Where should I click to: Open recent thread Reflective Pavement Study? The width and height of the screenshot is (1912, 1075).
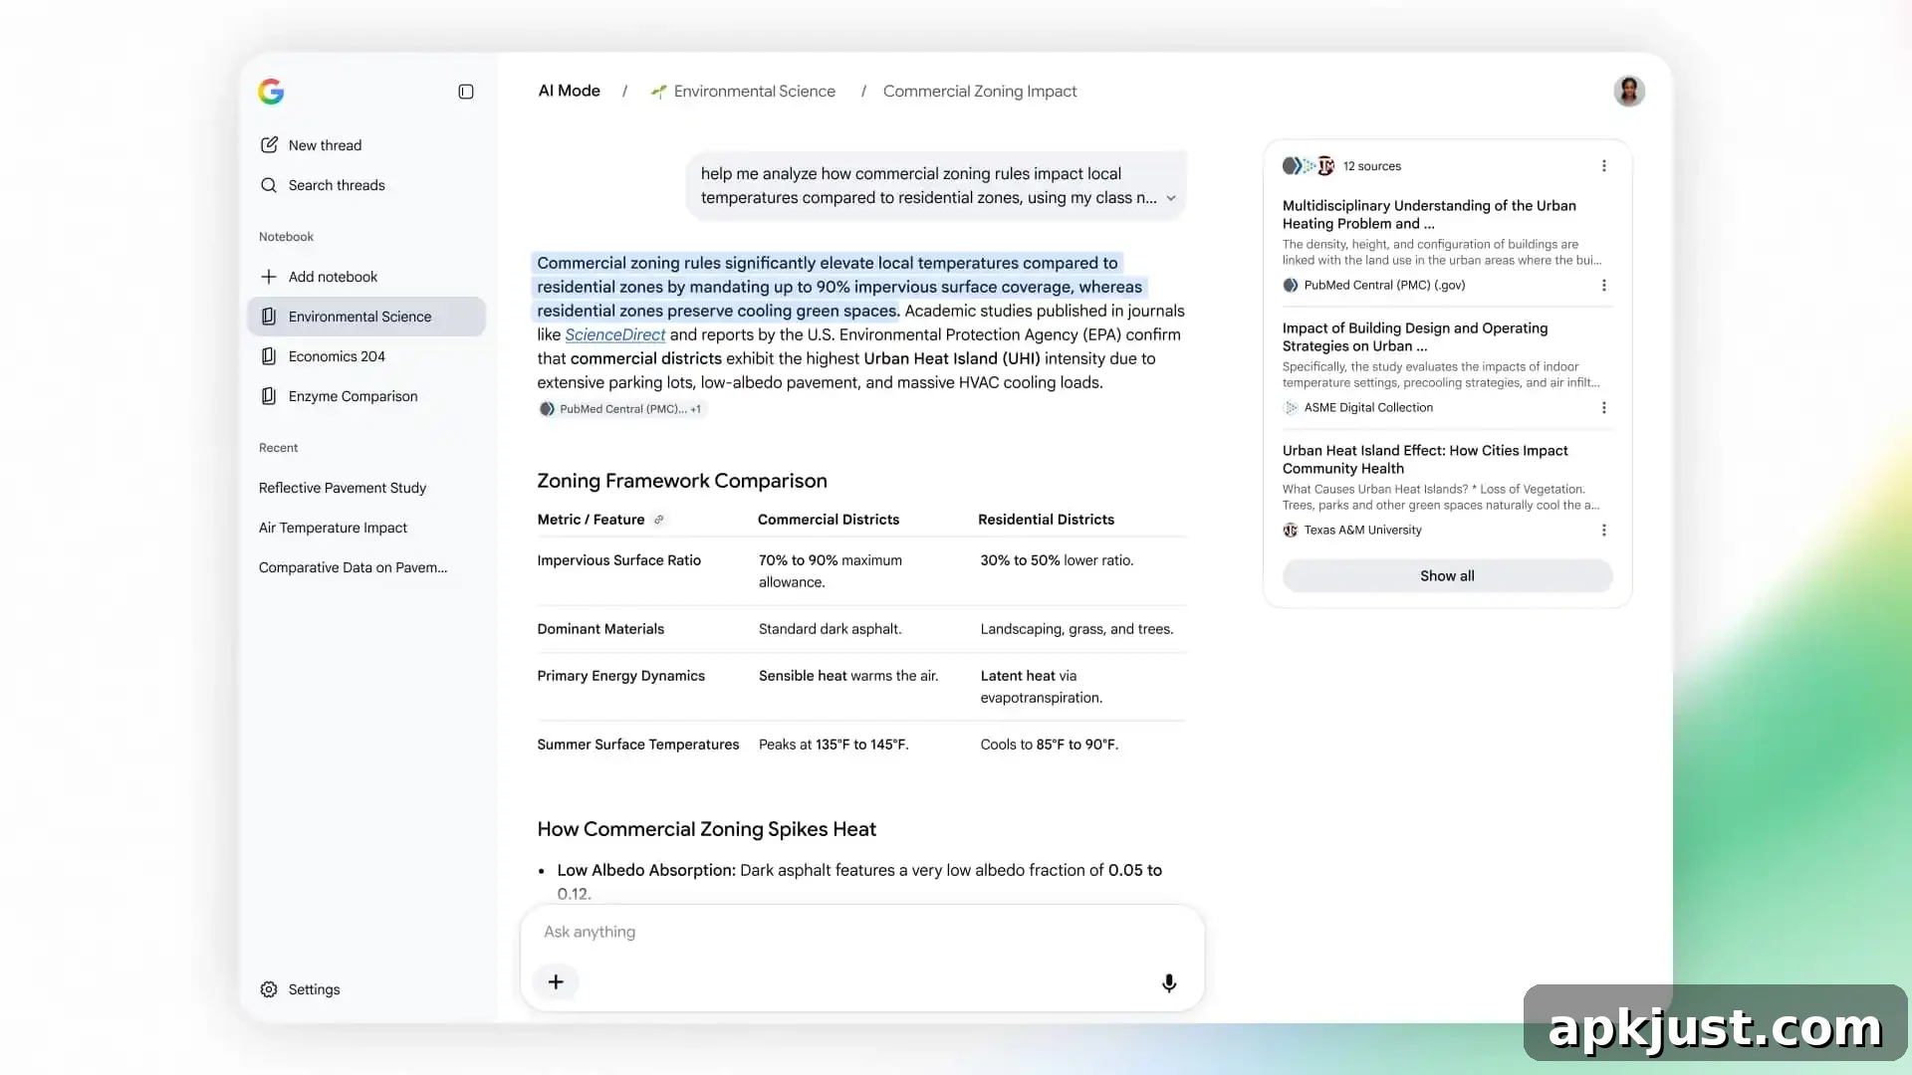pyautogui.click(x=343, y=488)
